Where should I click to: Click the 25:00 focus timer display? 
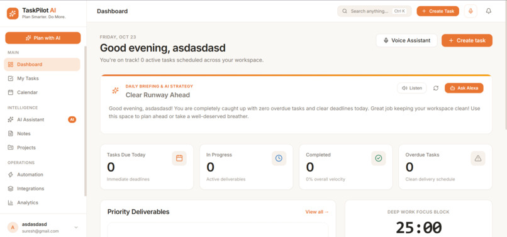pos(419,228)
